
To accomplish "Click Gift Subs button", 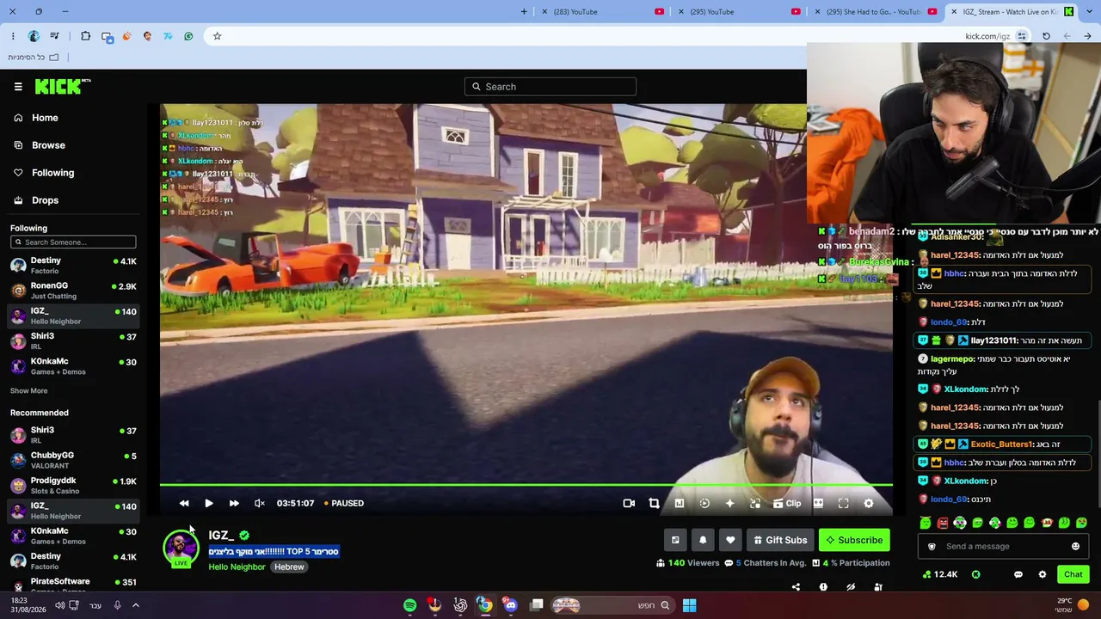I will 780,540.
